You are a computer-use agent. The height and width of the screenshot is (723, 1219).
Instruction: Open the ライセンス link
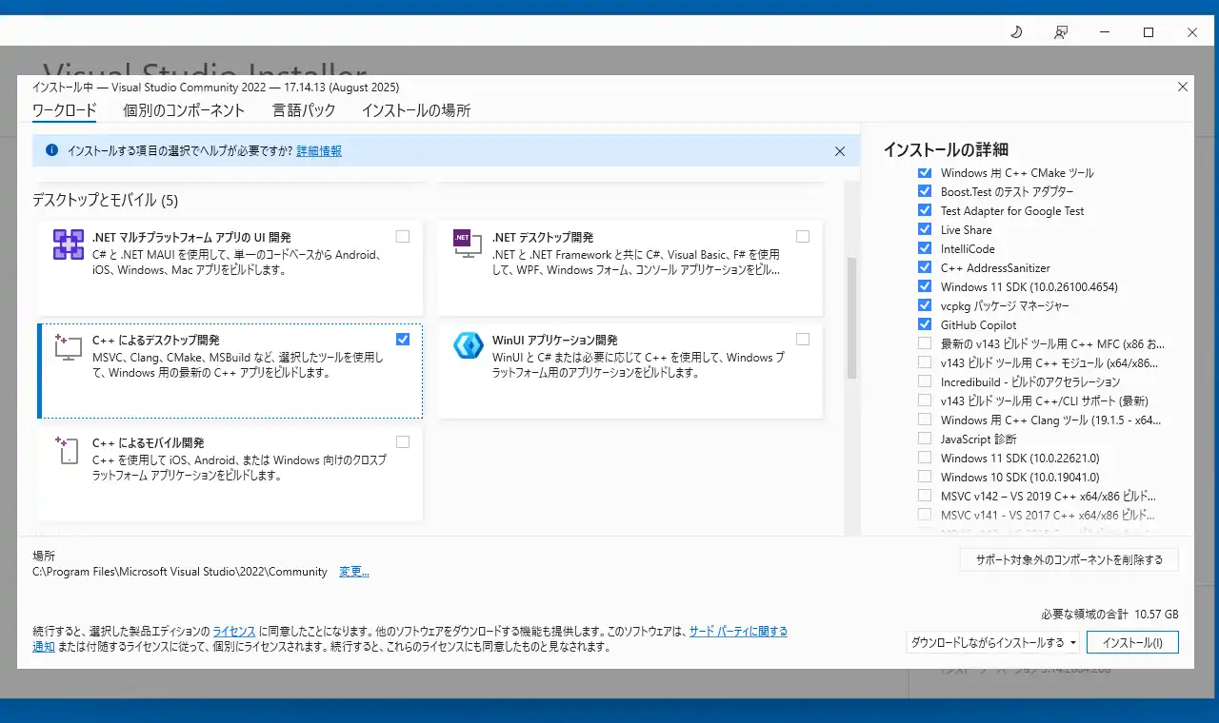tap(234, 631)
